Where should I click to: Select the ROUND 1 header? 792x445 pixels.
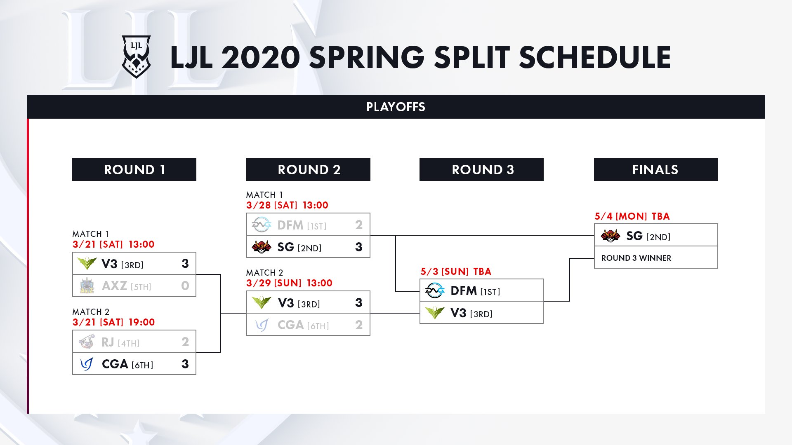(x=134, y=169)
